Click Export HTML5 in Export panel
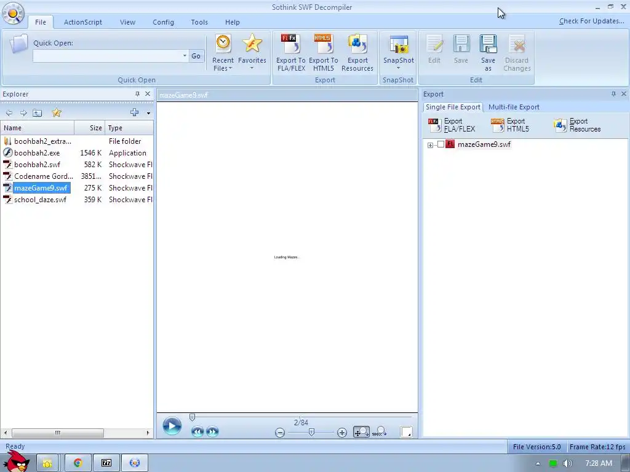Screen dimensions: 630x472 pos(510,125)
